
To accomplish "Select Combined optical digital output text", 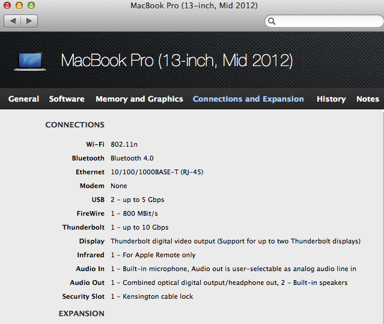I will click(x=229, y=283).
